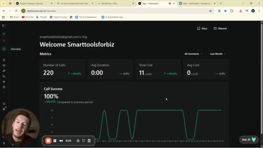Switch to Project Catalog Upwork tab
Viewport: 263px width, 148px height.
click(34, 3)
